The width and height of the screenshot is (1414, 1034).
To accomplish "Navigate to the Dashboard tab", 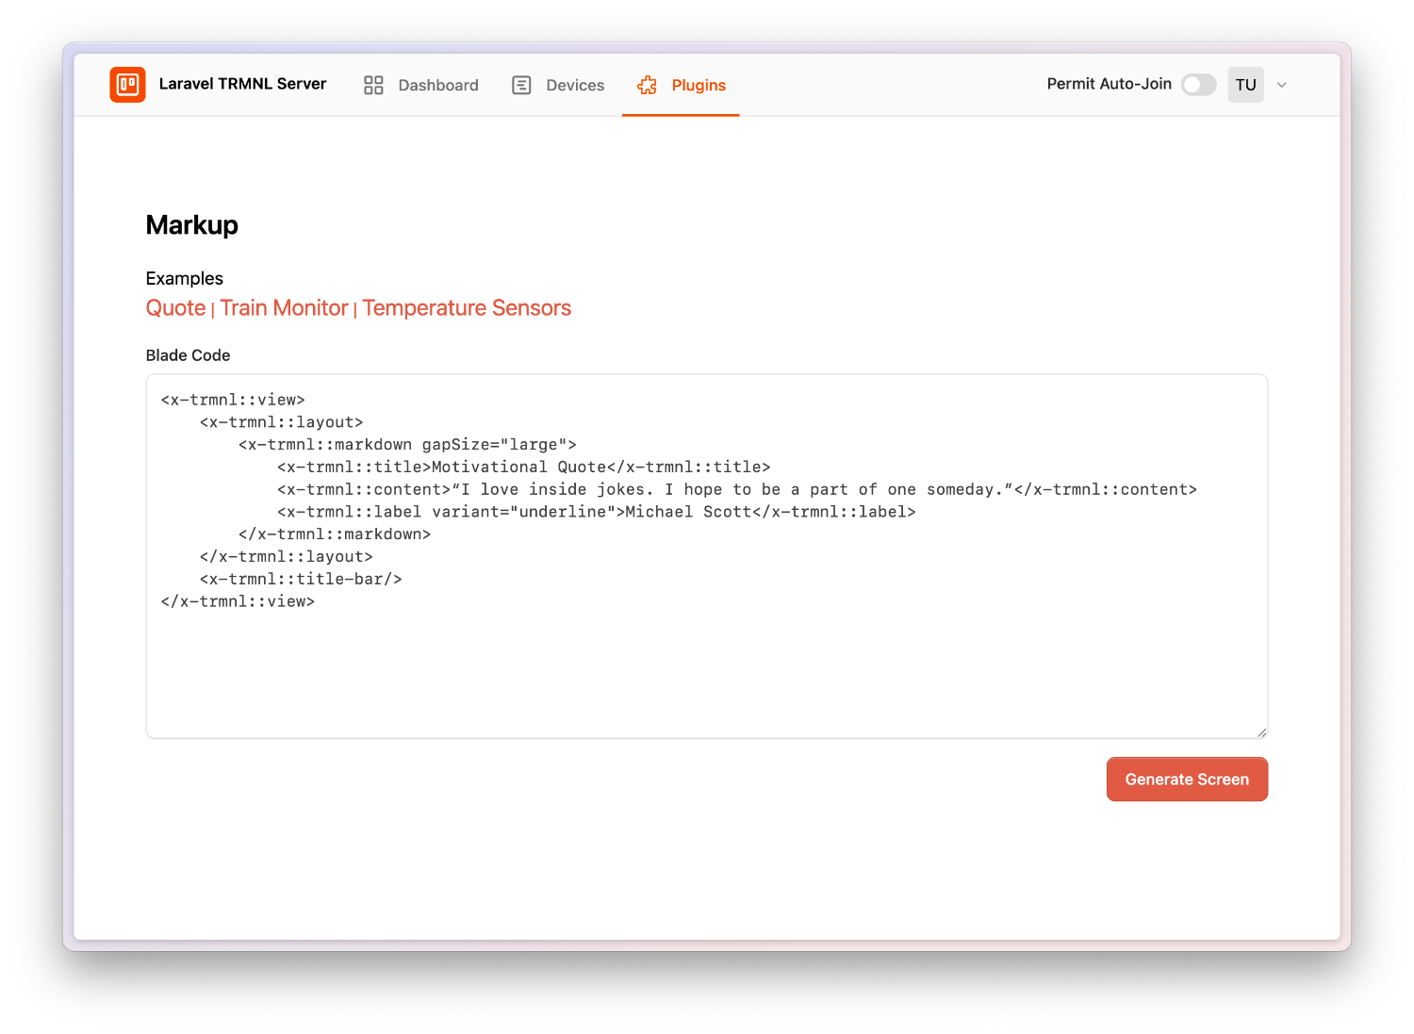I will pos(438,84).
